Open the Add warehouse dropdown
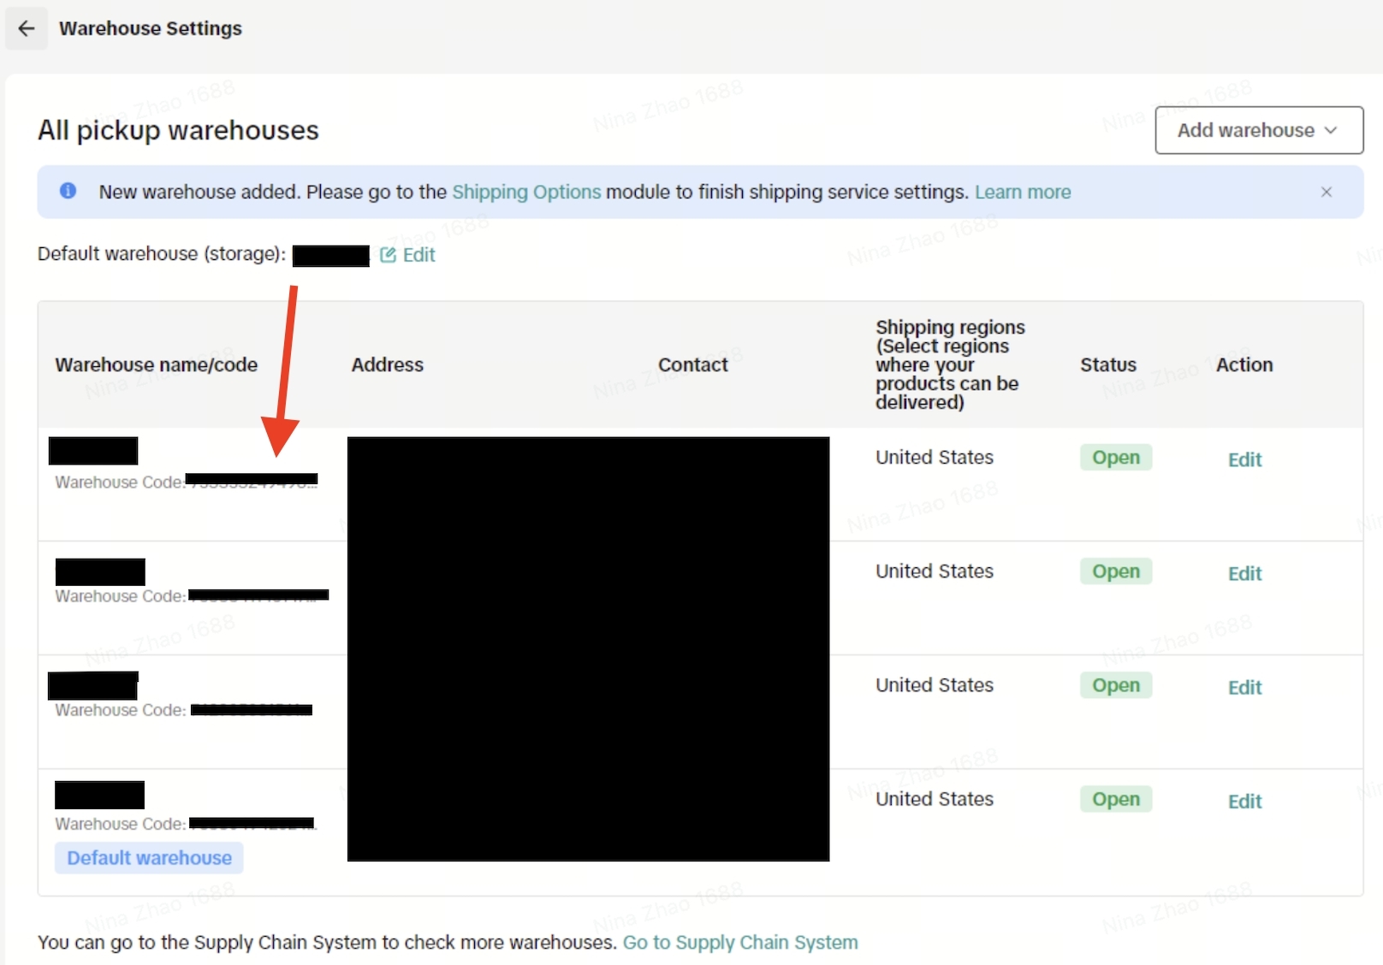Screen dimensions: 1383x965 pos(1258,130)
